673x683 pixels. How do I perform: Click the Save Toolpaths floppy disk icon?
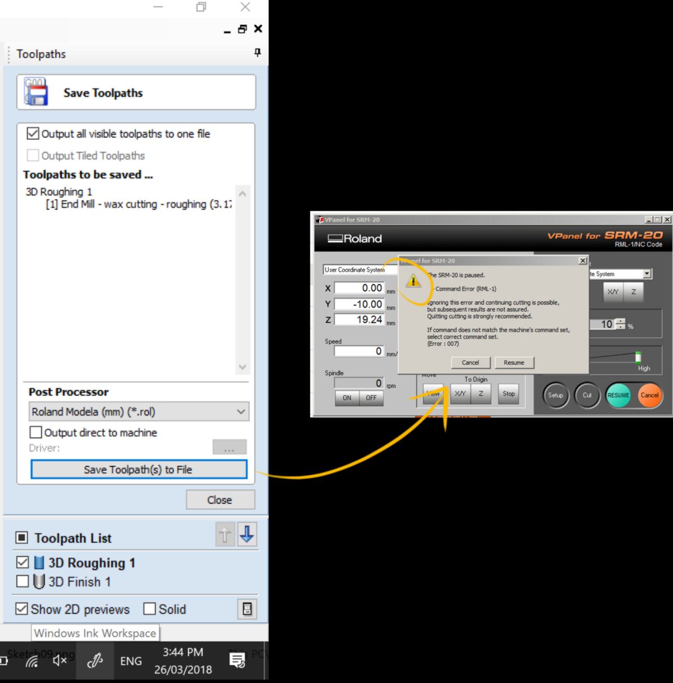pyautogui.click(x=36, y=91)
